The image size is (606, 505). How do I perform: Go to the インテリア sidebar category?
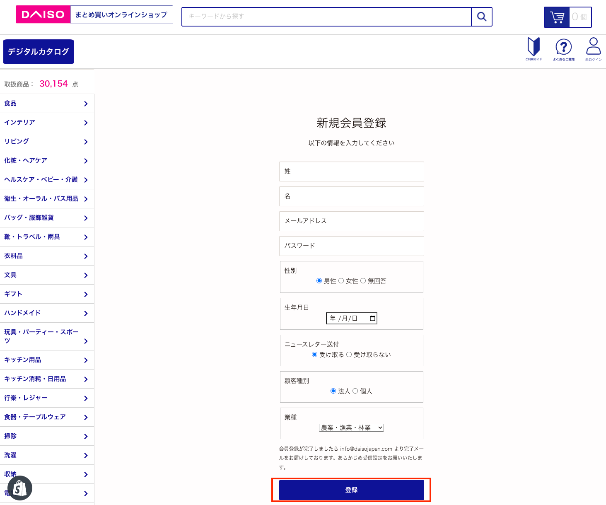[x=19, y=123]
